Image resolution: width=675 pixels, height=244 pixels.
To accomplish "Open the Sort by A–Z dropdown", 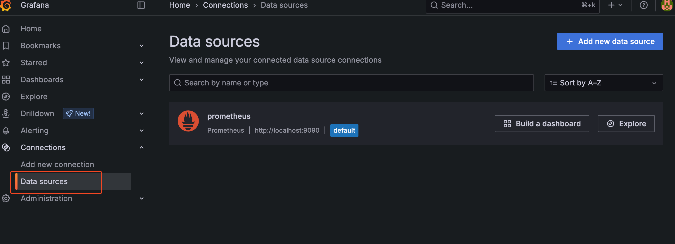I will (x=604, y=83).
